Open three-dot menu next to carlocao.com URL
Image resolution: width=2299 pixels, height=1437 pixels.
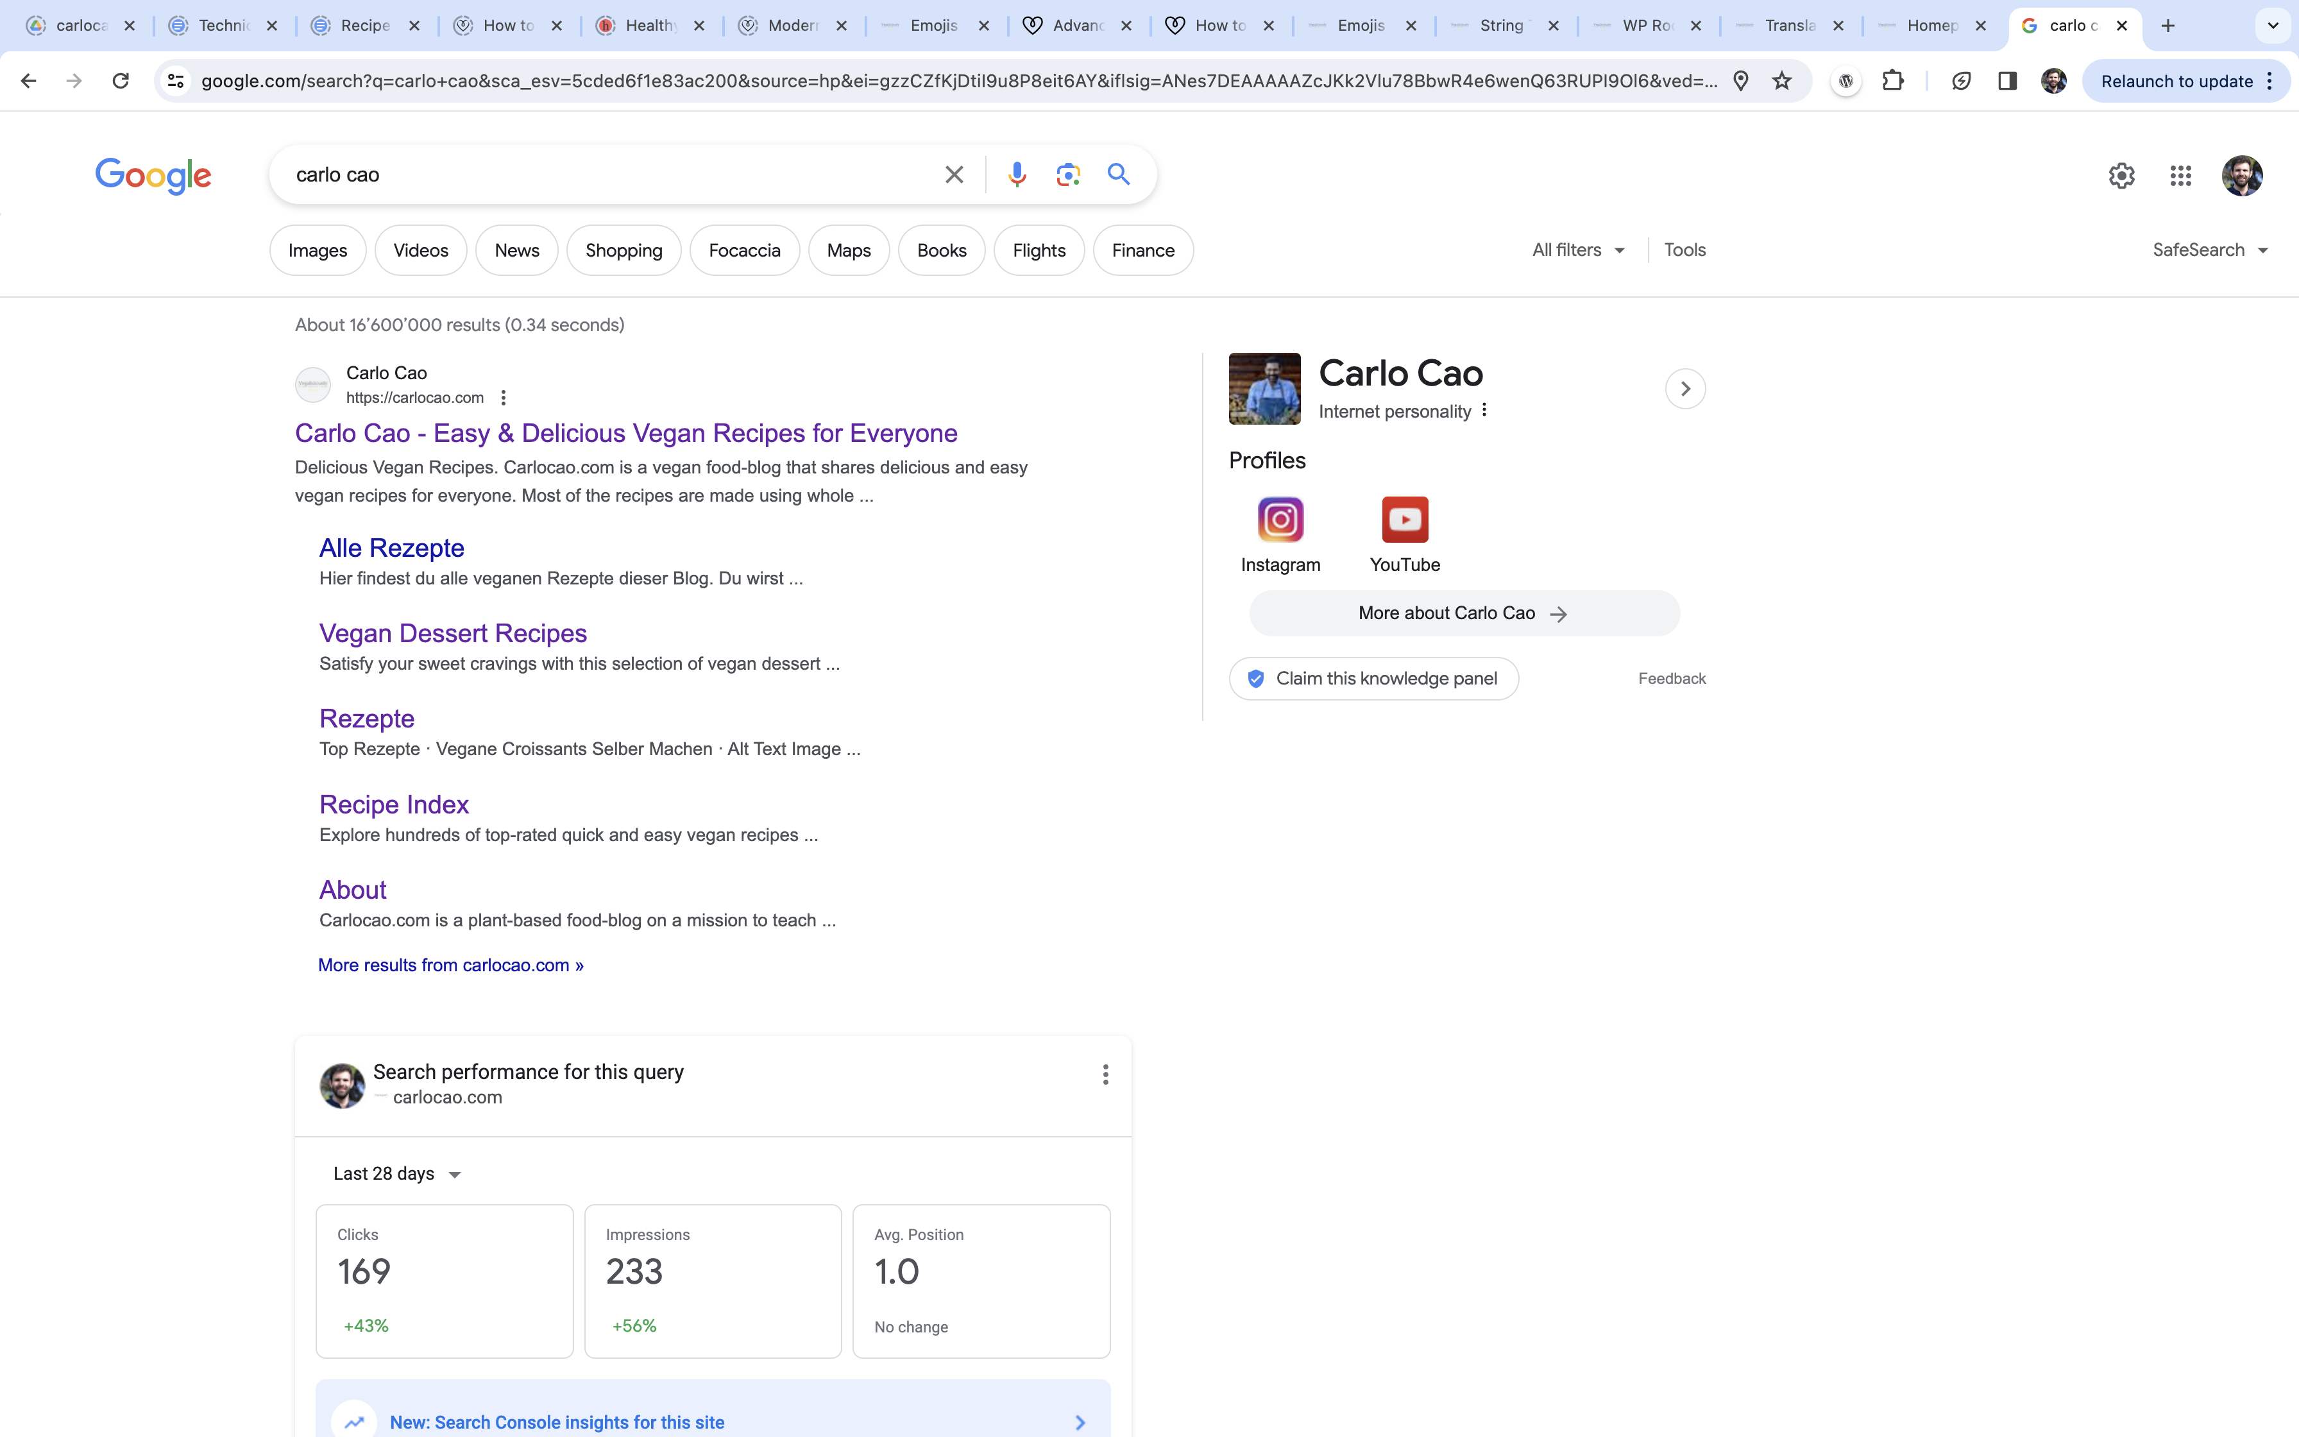pos(504,398)
